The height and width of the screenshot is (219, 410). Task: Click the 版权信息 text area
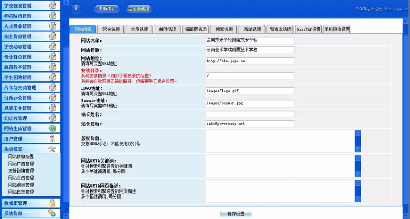click(283, 141)
